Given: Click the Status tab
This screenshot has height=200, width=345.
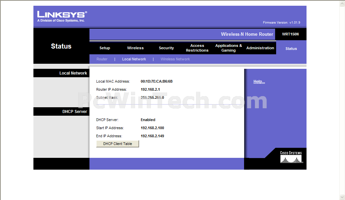Looking at the screenshot, I should (291, 49).
